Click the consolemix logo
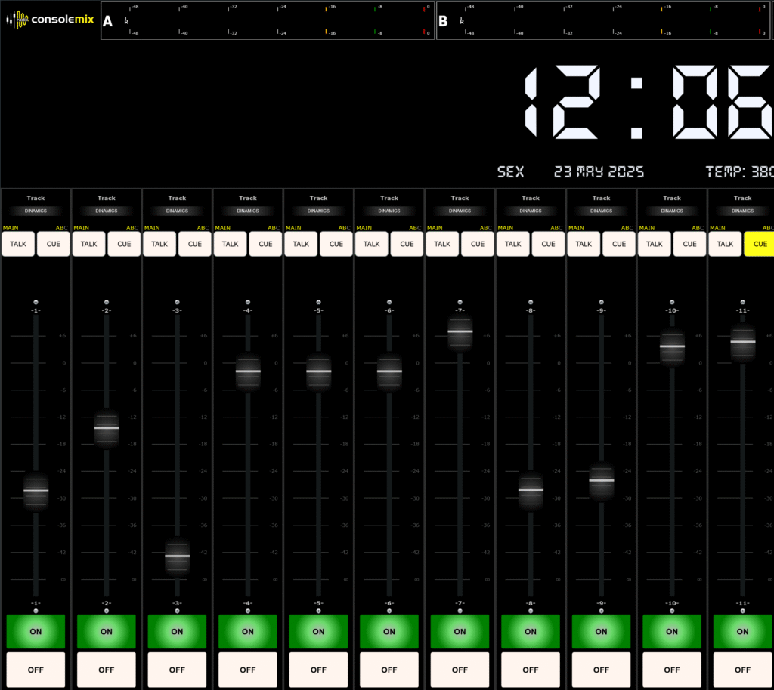Image resolution: width=774 pixels, height=690 pixels. coord(50,18)
